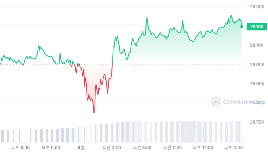The width and height of the screenshot is (268, 152).
Task: Click the 28.90K price axis label
Action: click(256, 84)
